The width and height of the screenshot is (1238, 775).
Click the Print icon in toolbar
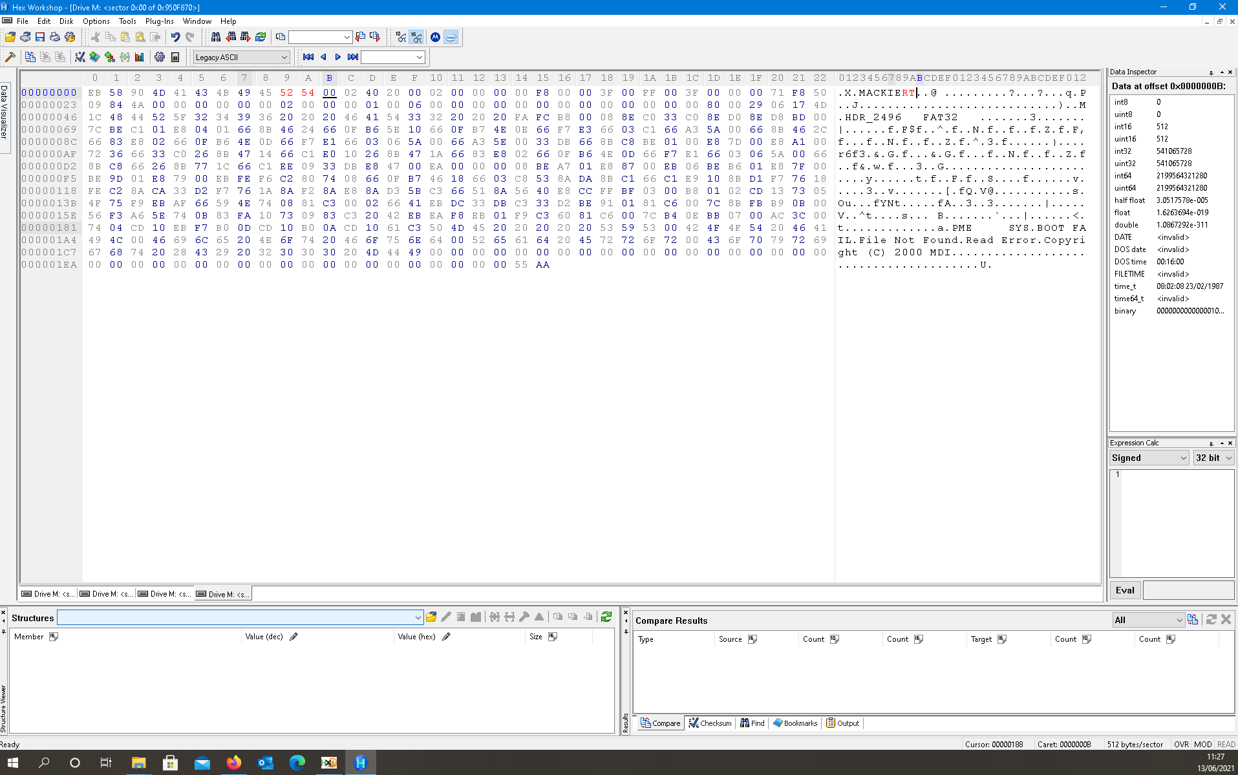point(55,37)
